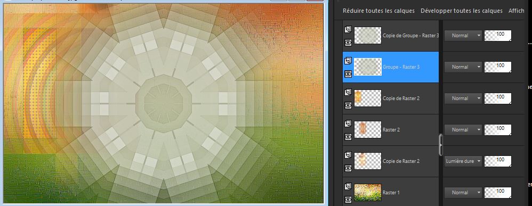Open the Lumière dure blend mode dropdown
532x206 pixels.
coord(463,161)
